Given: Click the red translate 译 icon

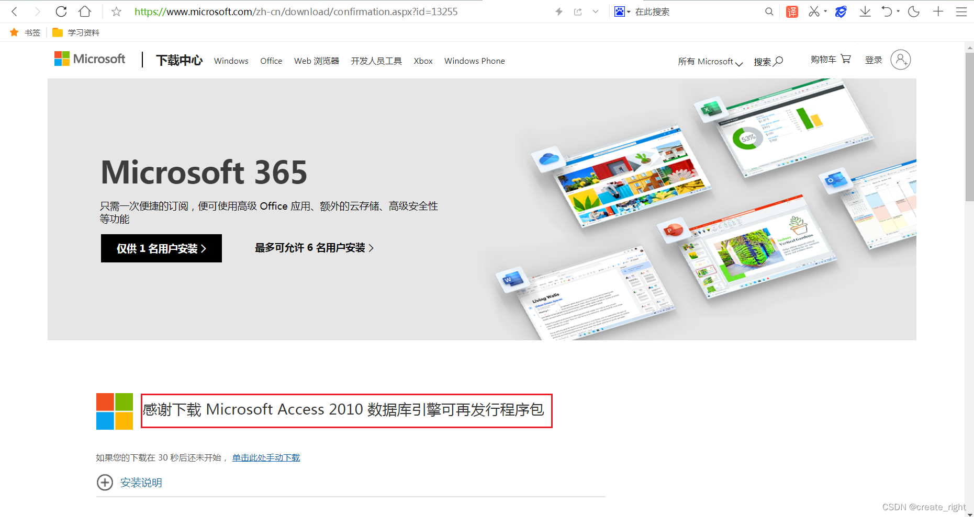Looking at the screenshot, I should (x=792, y=12).
